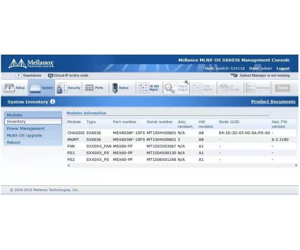The width and height of the screenshot is (300, 250).
Task: Open the Security padlock icon
Action: [x=62, y=88]
